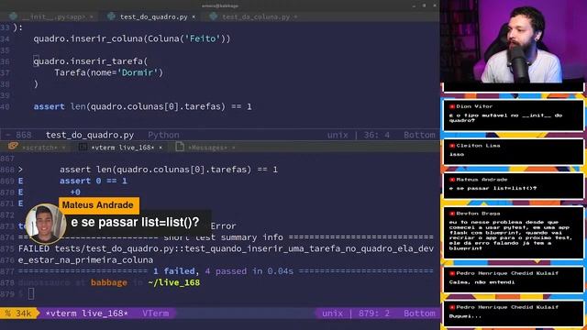This screenshot has height=330, width=587.
Task: Close the *vterm live_168* tab
Action: [x=161, y=148]
